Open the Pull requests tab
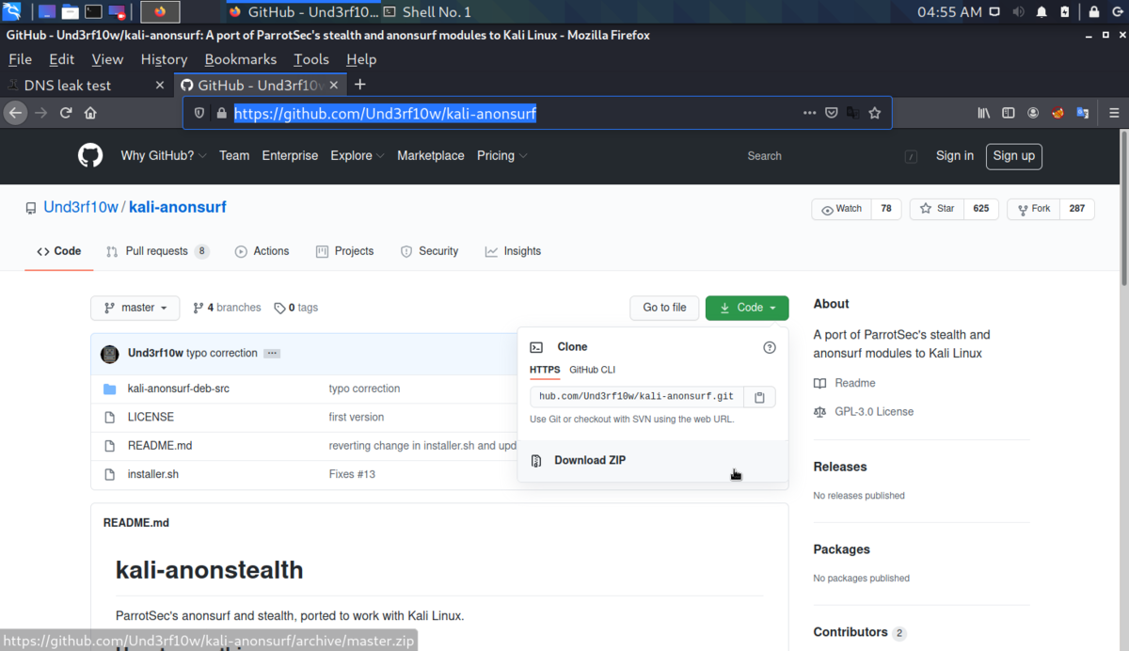 pyautogui.click(x=157, y=251)
